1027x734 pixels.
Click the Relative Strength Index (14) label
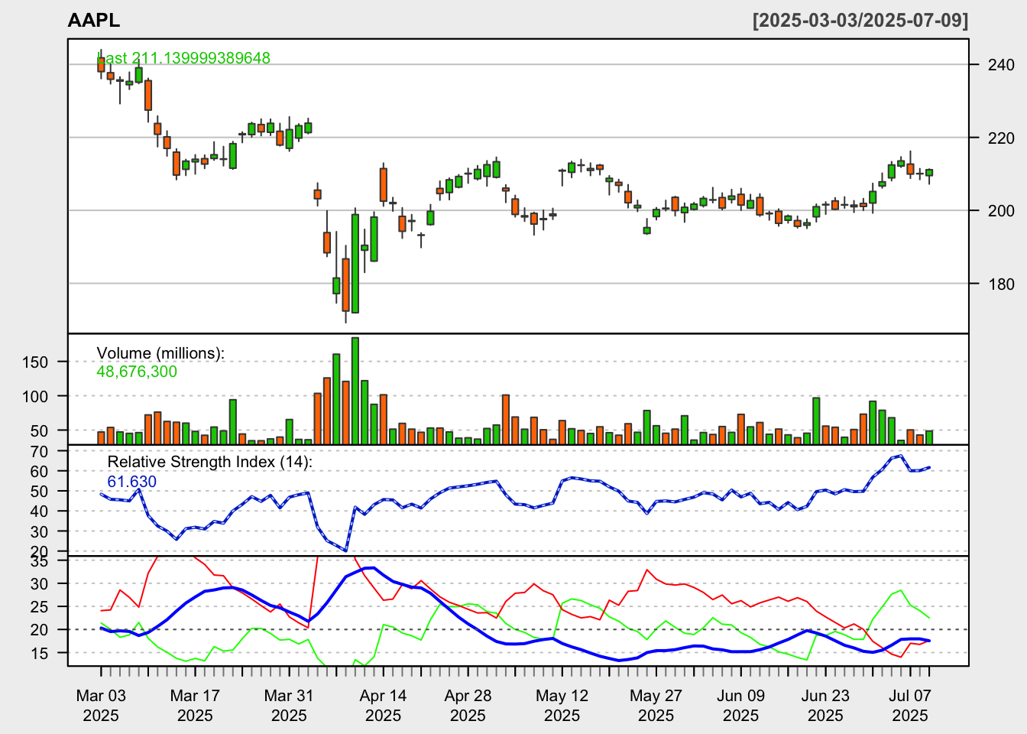click(x=209, y=462)
